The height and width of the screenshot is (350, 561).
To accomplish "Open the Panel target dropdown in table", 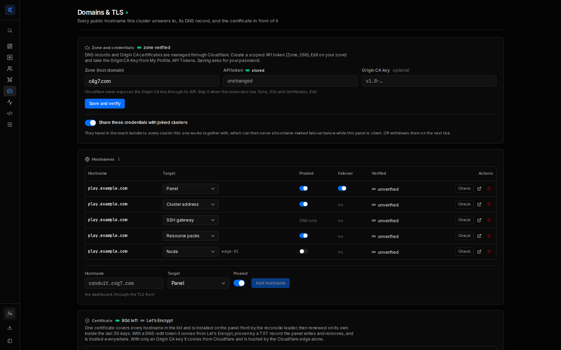I will (191, 189).
